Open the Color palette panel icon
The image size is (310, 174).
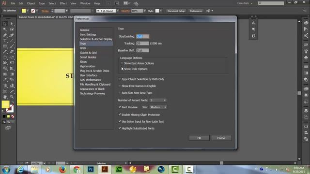point(306,23)
